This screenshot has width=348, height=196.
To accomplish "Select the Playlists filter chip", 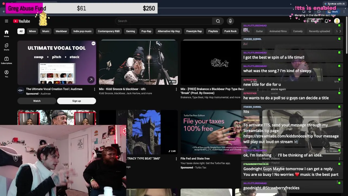I will 213,31.
